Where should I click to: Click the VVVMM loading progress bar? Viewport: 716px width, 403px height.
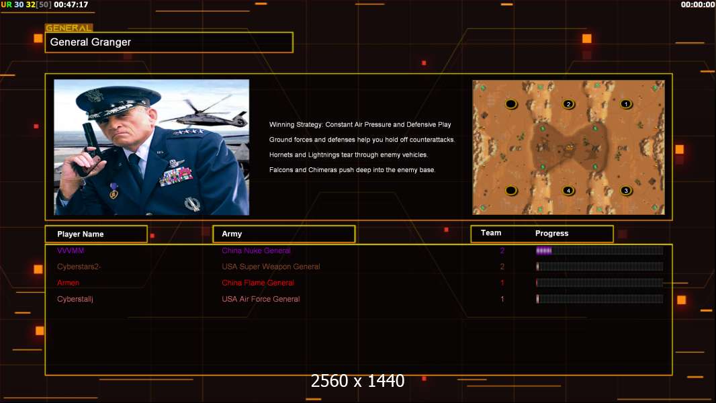pos(599,251)
